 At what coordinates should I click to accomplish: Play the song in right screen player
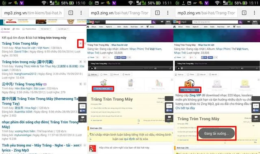(x=178, y=68)
